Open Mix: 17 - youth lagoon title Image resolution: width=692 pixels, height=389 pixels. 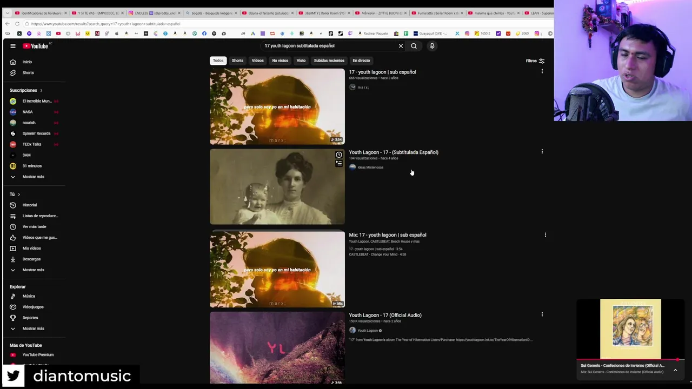(388, 235)
